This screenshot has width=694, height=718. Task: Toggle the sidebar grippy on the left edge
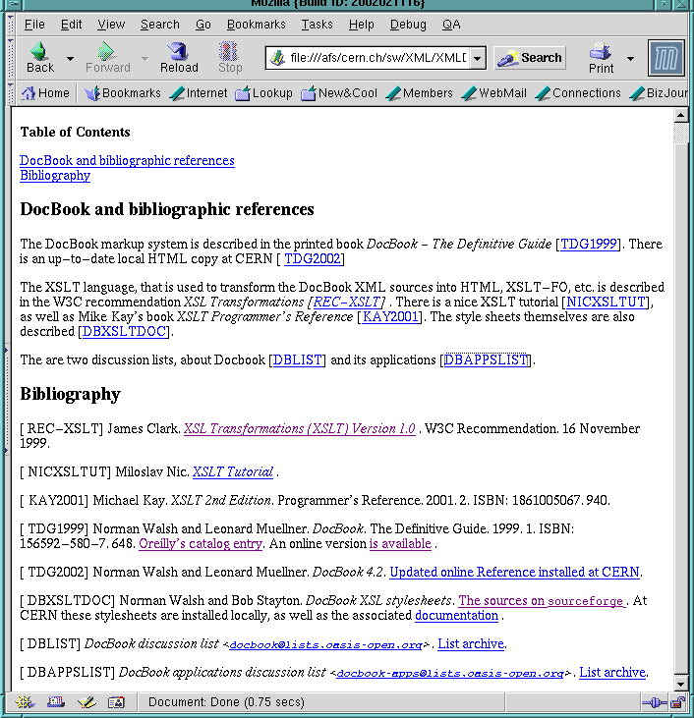pyautogui.click(x=7, y=400)
